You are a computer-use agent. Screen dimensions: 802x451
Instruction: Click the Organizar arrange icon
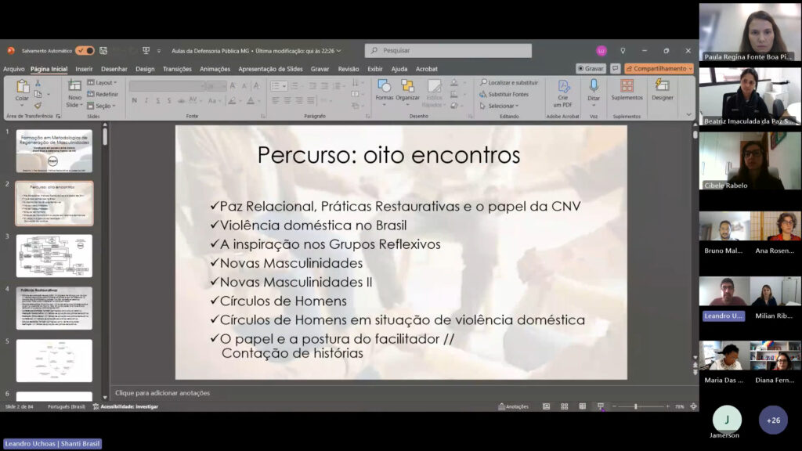[407, 87]
